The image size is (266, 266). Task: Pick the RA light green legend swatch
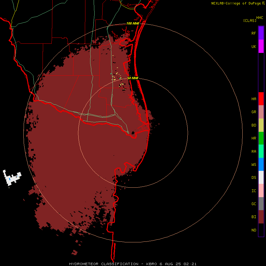[x=261, y=151]
